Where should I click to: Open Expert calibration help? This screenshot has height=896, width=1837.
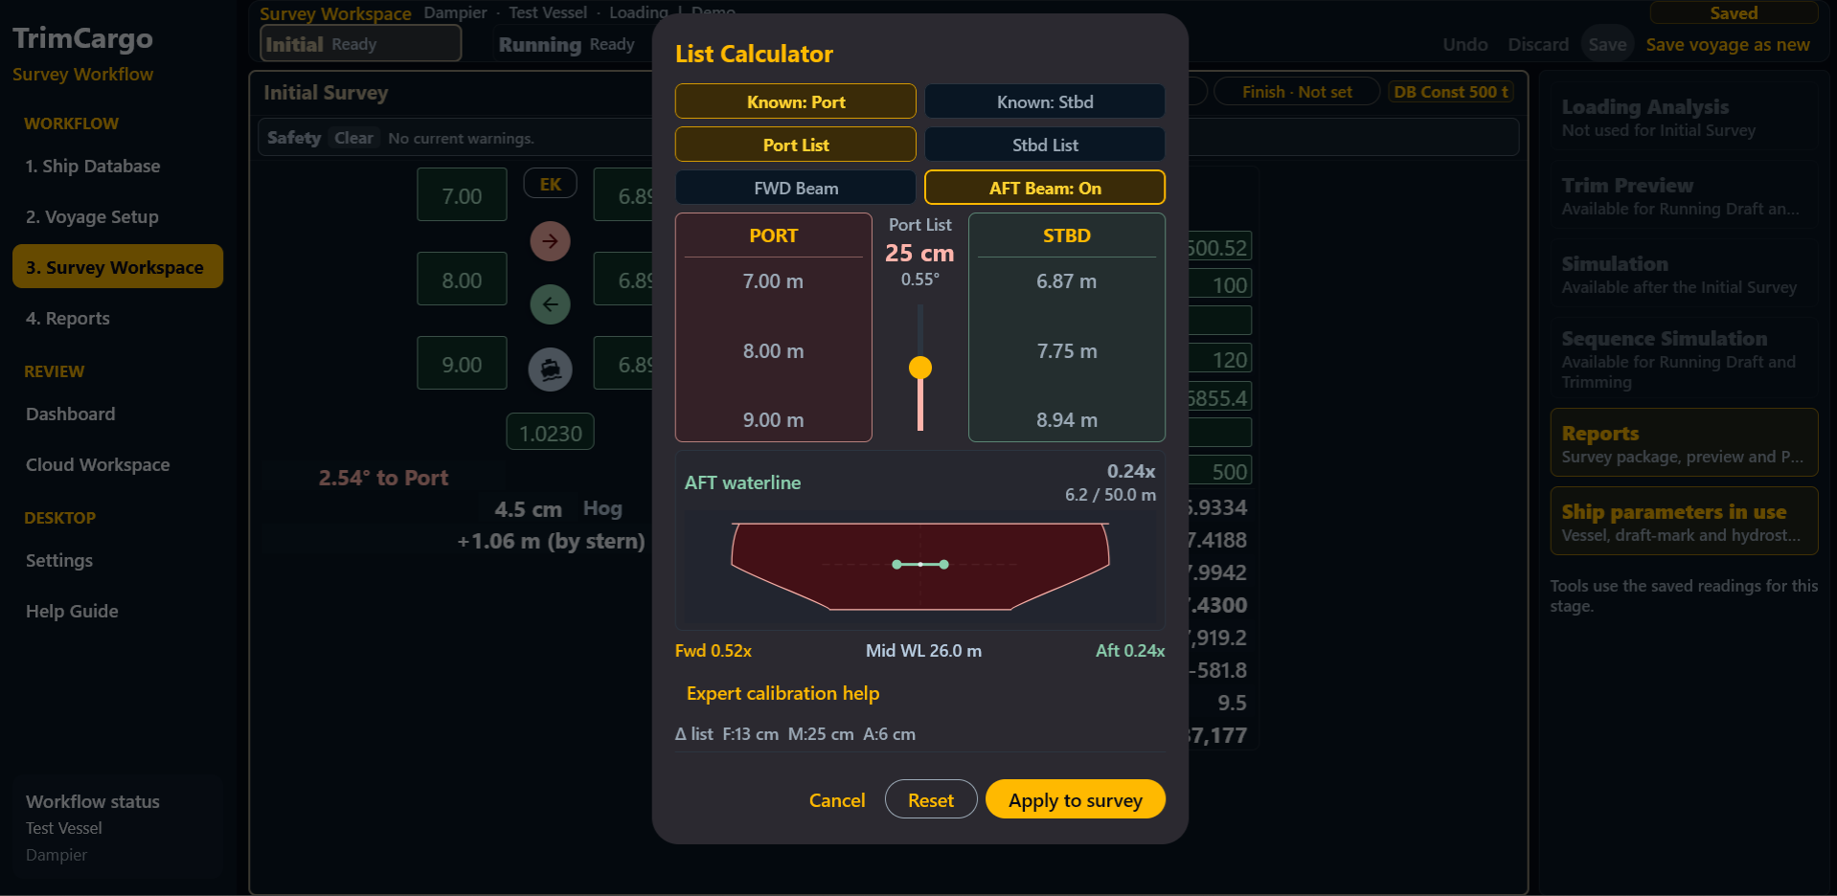[782, 693]
